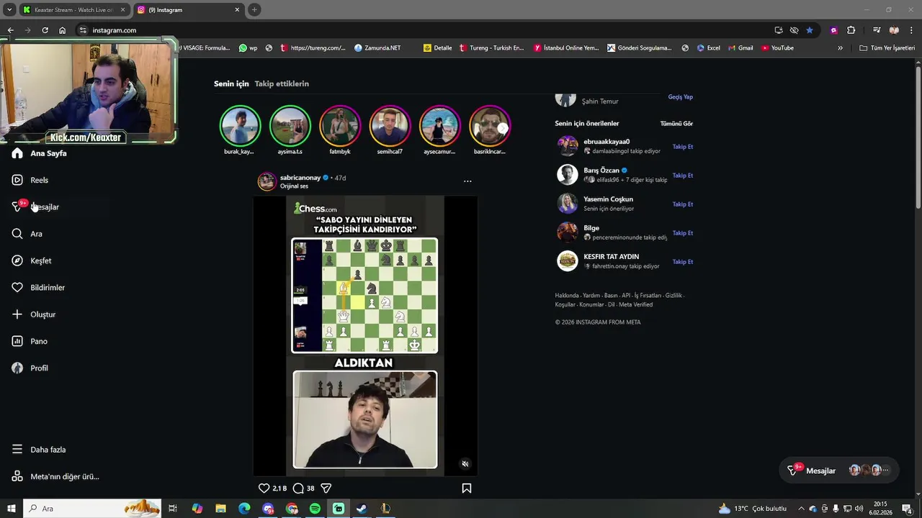
Task: Switch to Senin için feed tab
Action: click(x=231, y=83)
